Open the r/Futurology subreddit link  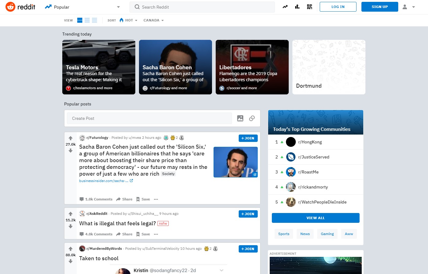coord(97,138)
